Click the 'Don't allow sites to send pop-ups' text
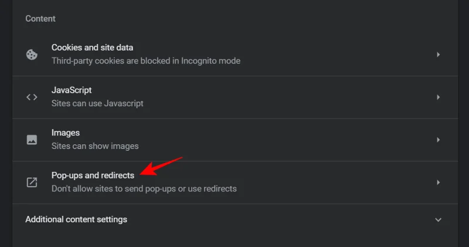Screen dimensions: 469x247 pyautogui.click(x=144, y=188)
